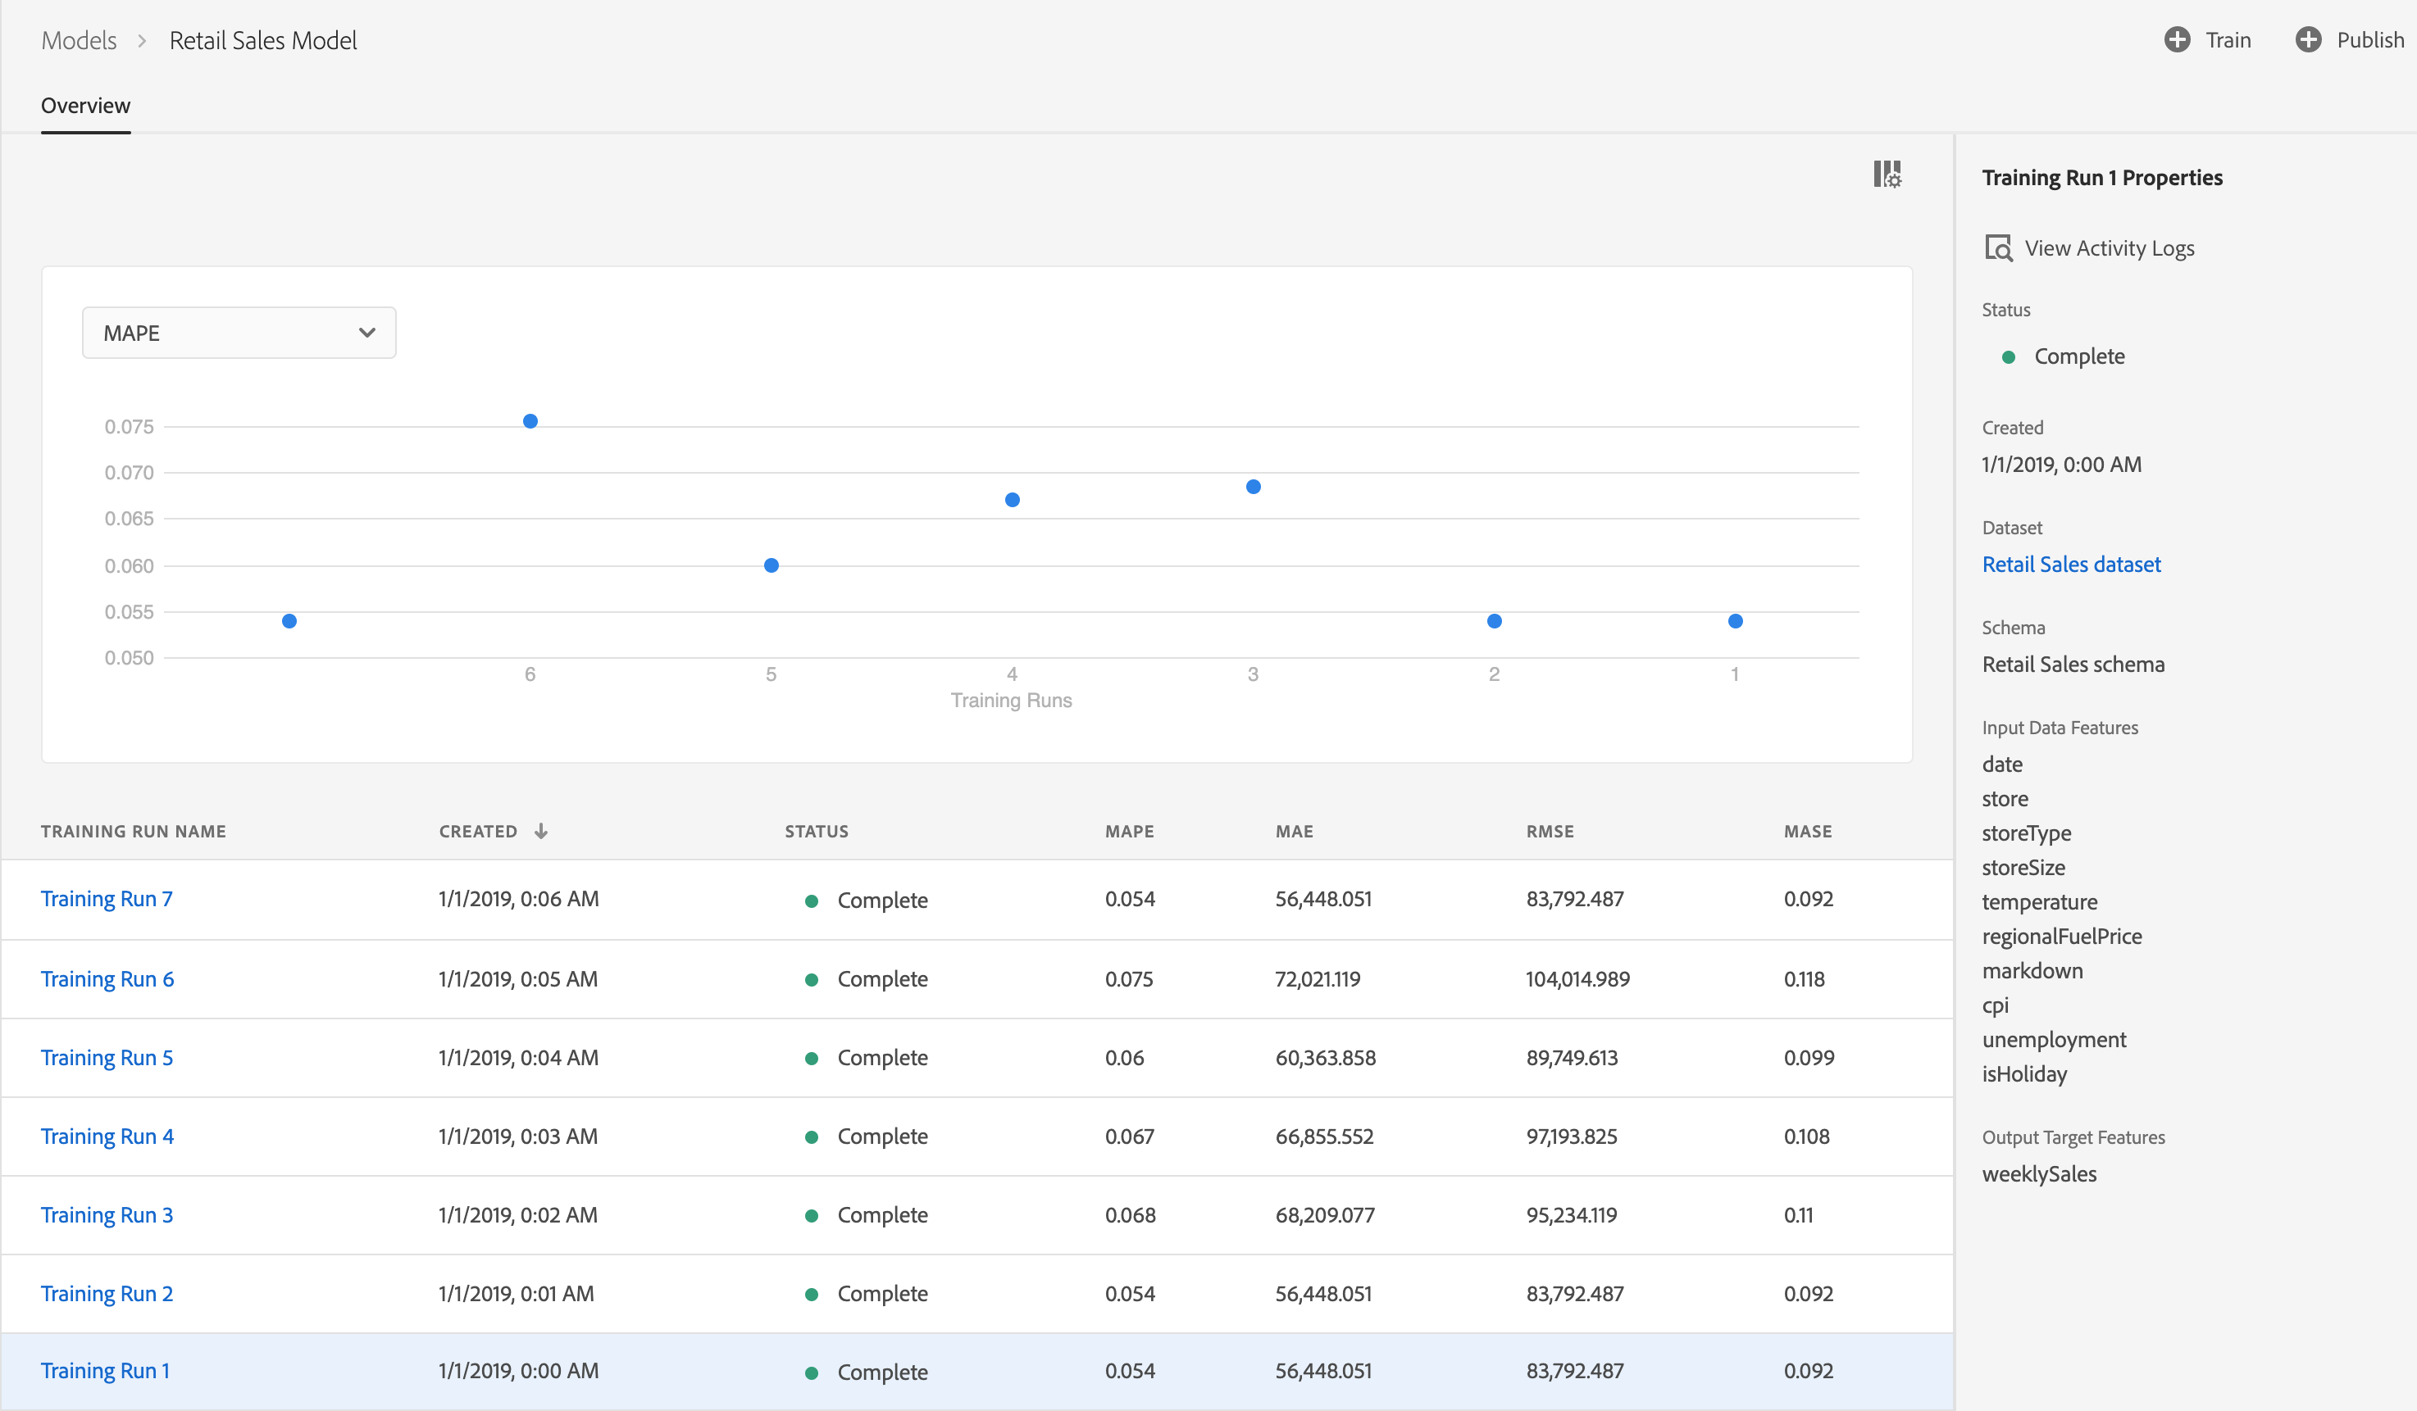Open Training Run 4 link
This screenshot has height=1411, width=2417.
(x=107, y=1136)
